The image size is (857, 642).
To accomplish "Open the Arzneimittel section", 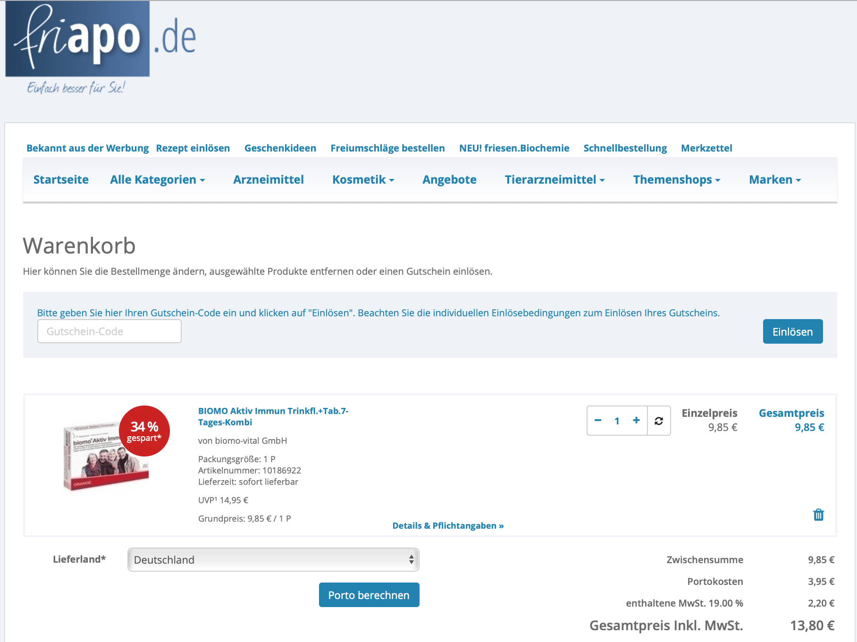I will tap(269, 179).
